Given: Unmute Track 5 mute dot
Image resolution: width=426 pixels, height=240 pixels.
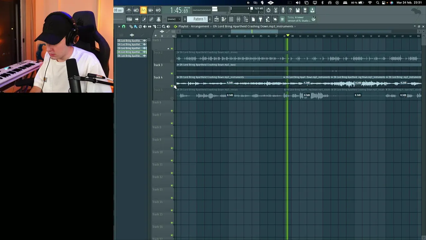Looking at the screenshot, I should click(172, 98).
